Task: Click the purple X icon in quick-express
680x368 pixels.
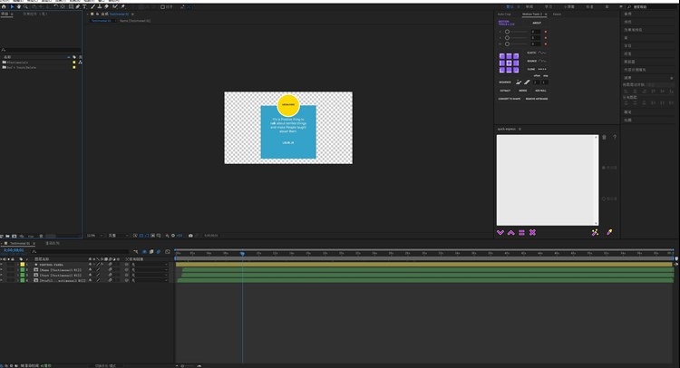Action: tap(532, 233)
